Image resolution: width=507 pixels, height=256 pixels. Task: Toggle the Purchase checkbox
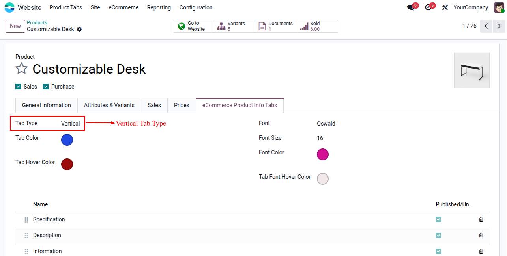tap(46, 87)
